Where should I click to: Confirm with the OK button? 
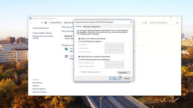tap(115, 79)
